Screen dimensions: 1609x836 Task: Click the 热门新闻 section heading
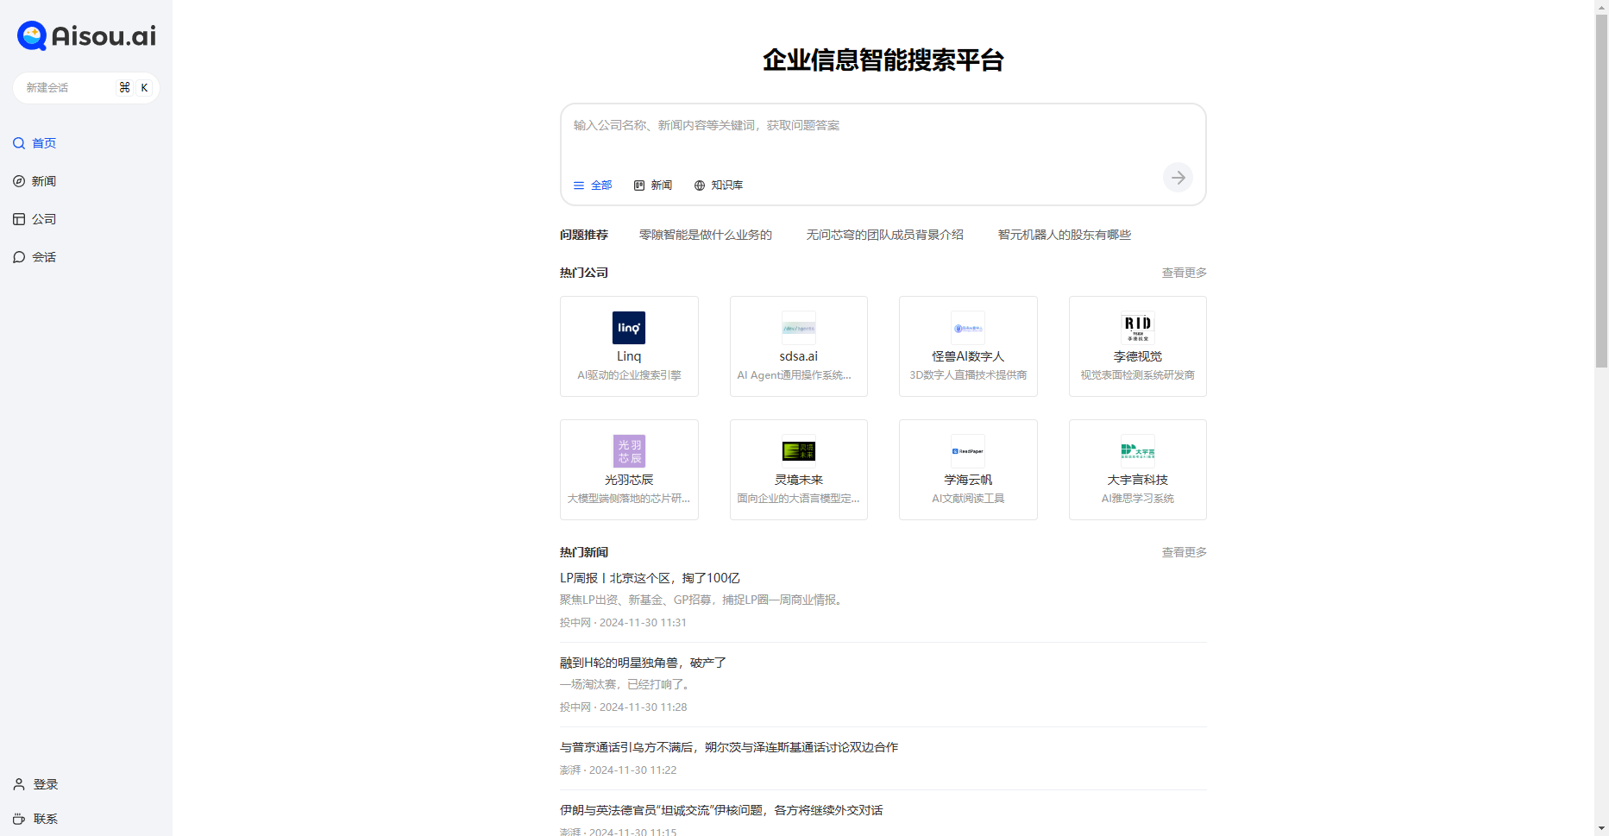click(x=584, y=552)
